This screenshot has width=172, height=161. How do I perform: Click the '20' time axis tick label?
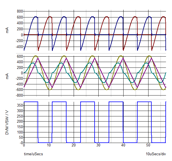(x=74, y=146)
